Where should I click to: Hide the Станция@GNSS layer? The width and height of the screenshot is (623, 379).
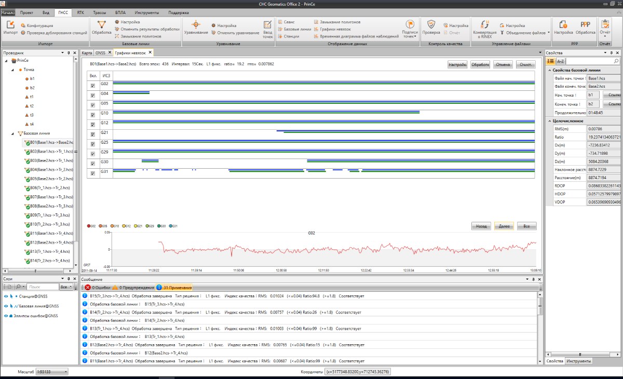point(6,296)
